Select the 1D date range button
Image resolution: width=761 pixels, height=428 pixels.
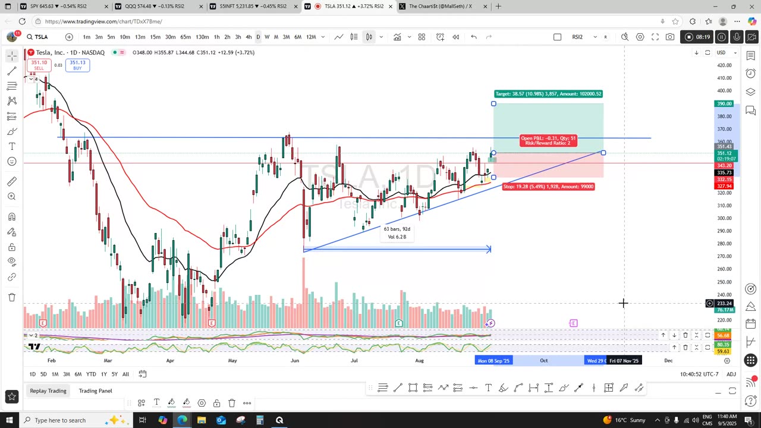pyautogui.click(x=33, y=374)
